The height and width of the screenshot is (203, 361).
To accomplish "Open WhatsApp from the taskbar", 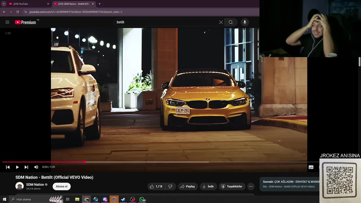I will (142, 199).
